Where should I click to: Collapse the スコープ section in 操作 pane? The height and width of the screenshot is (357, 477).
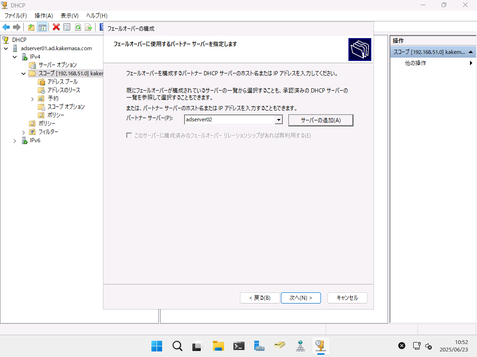pyautogui.click(x=470, y=52)
